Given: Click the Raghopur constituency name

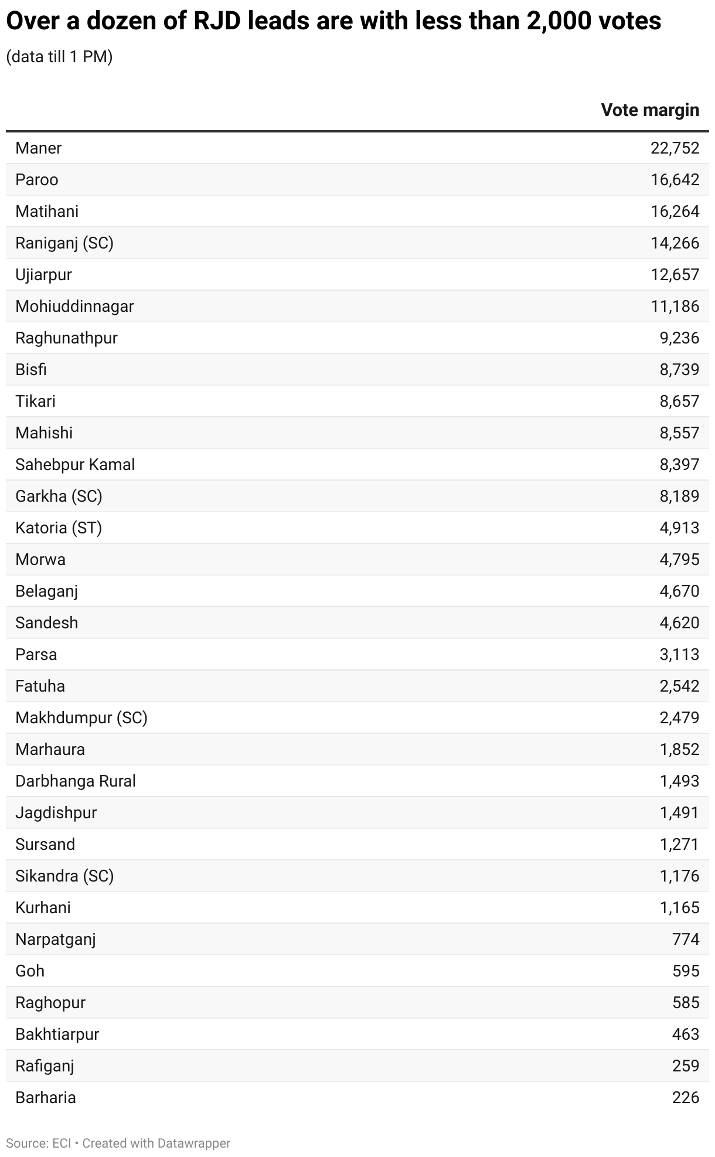Looking at the screenshot, I should [x=50, y=1002].
